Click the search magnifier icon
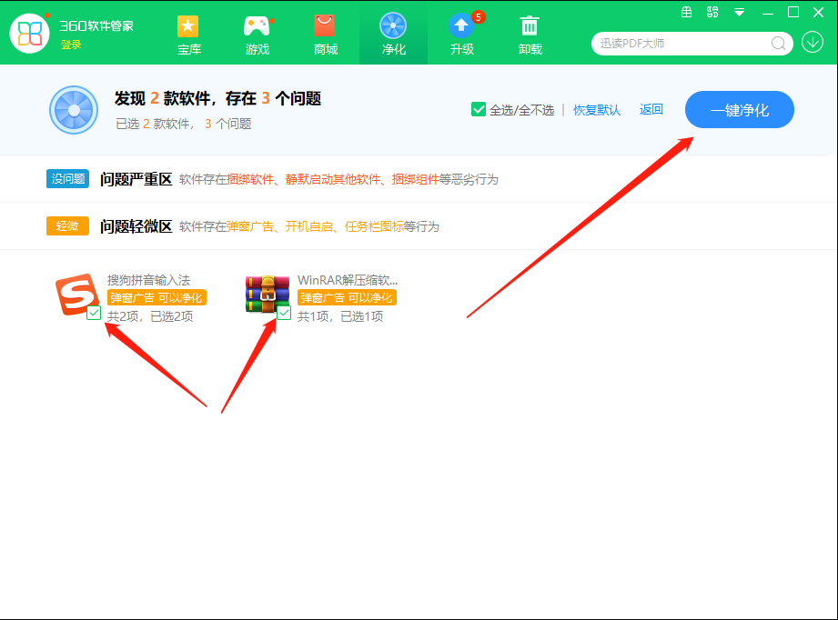Image resolution: width=838 pixels, height=620 pixels. click(778, 44)
